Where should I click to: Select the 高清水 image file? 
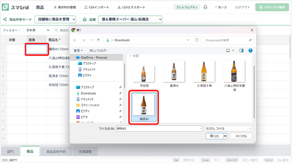[x=174, y=74]
